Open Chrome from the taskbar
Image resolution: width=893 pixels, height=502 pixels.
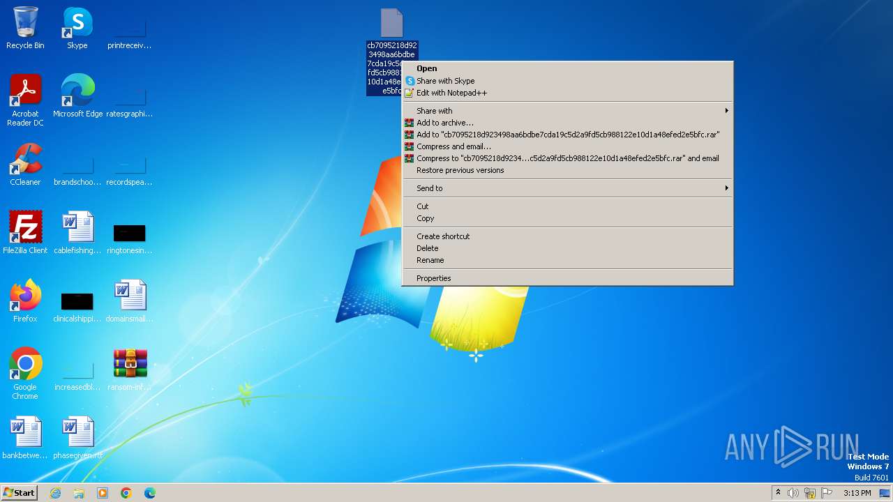pos(126,493)
